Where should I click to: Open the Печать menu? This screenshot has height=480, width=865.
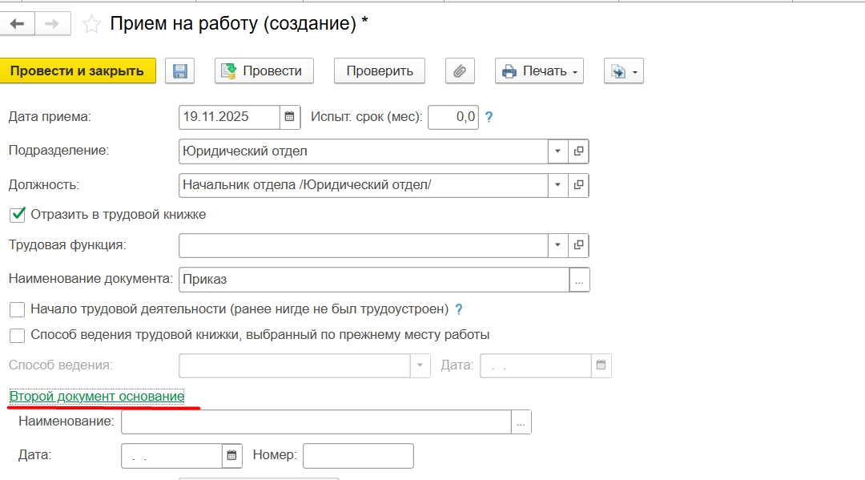[x=538, y=71]
